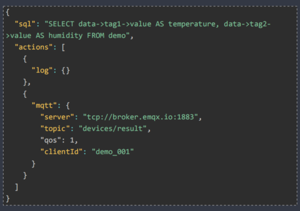The height and width of the screenshot is (211, 300).
Task: Click the "mqtt" key
Action: pyautogui.click(x=44, y=105)
